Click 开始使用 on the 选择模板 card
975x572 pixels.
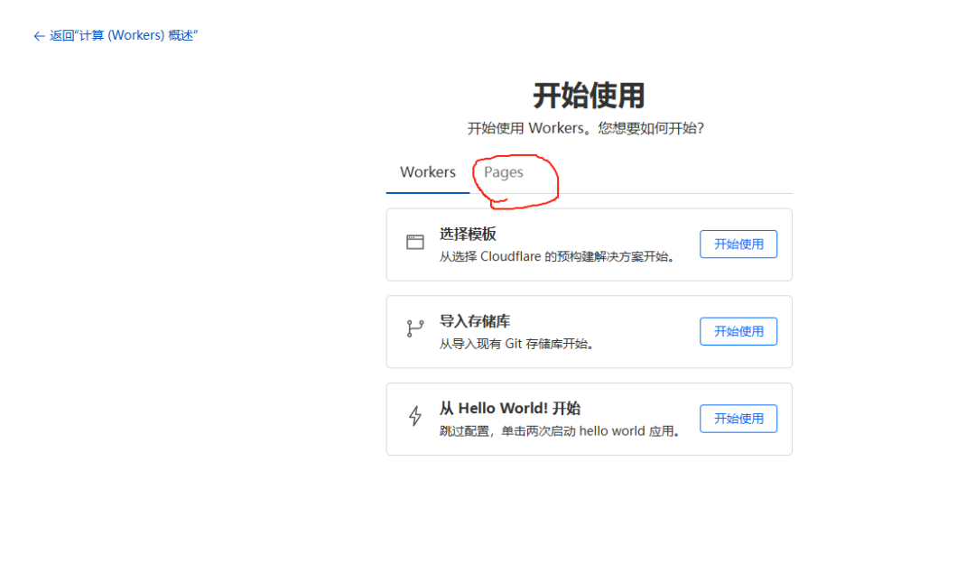tap(738, 244)
